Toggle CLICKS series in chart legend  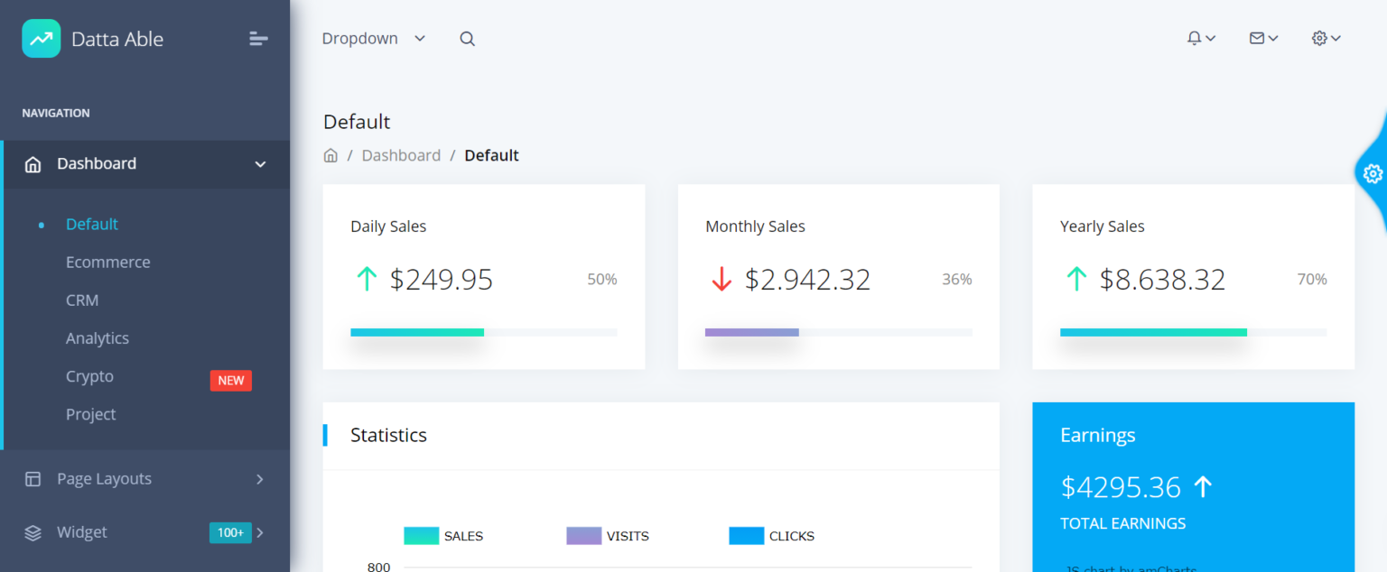tap(771, 536)
